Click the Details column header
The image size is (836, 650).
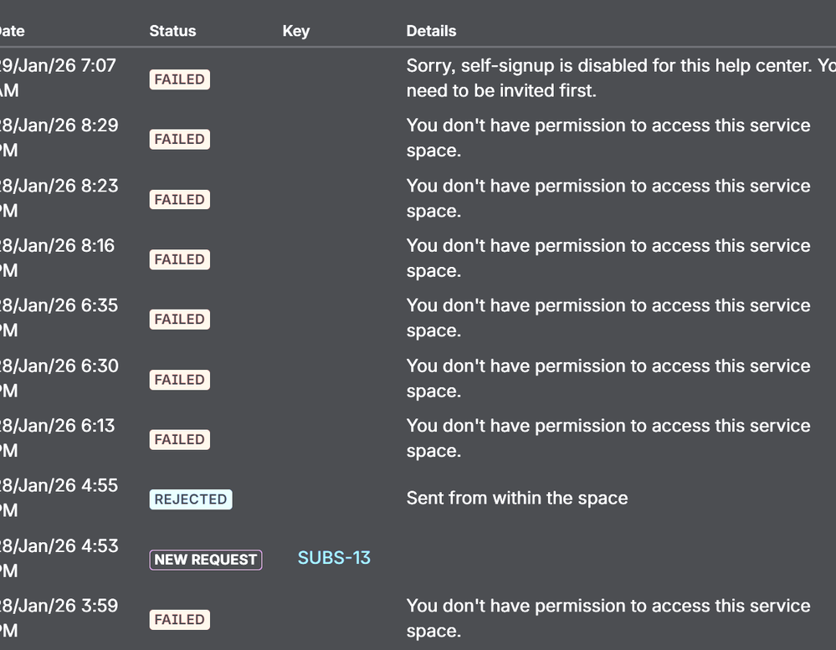[431, 31]
